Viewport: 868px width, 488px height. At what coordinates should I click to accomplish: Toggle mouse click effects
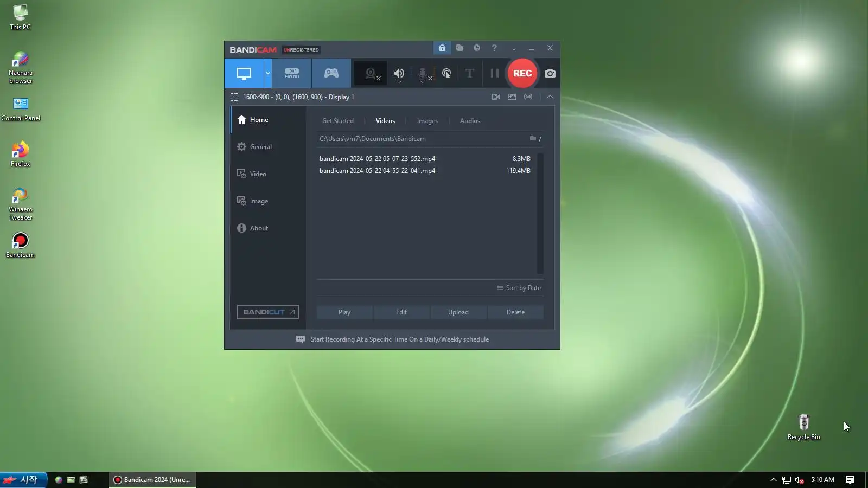click(x=446, y=73)
